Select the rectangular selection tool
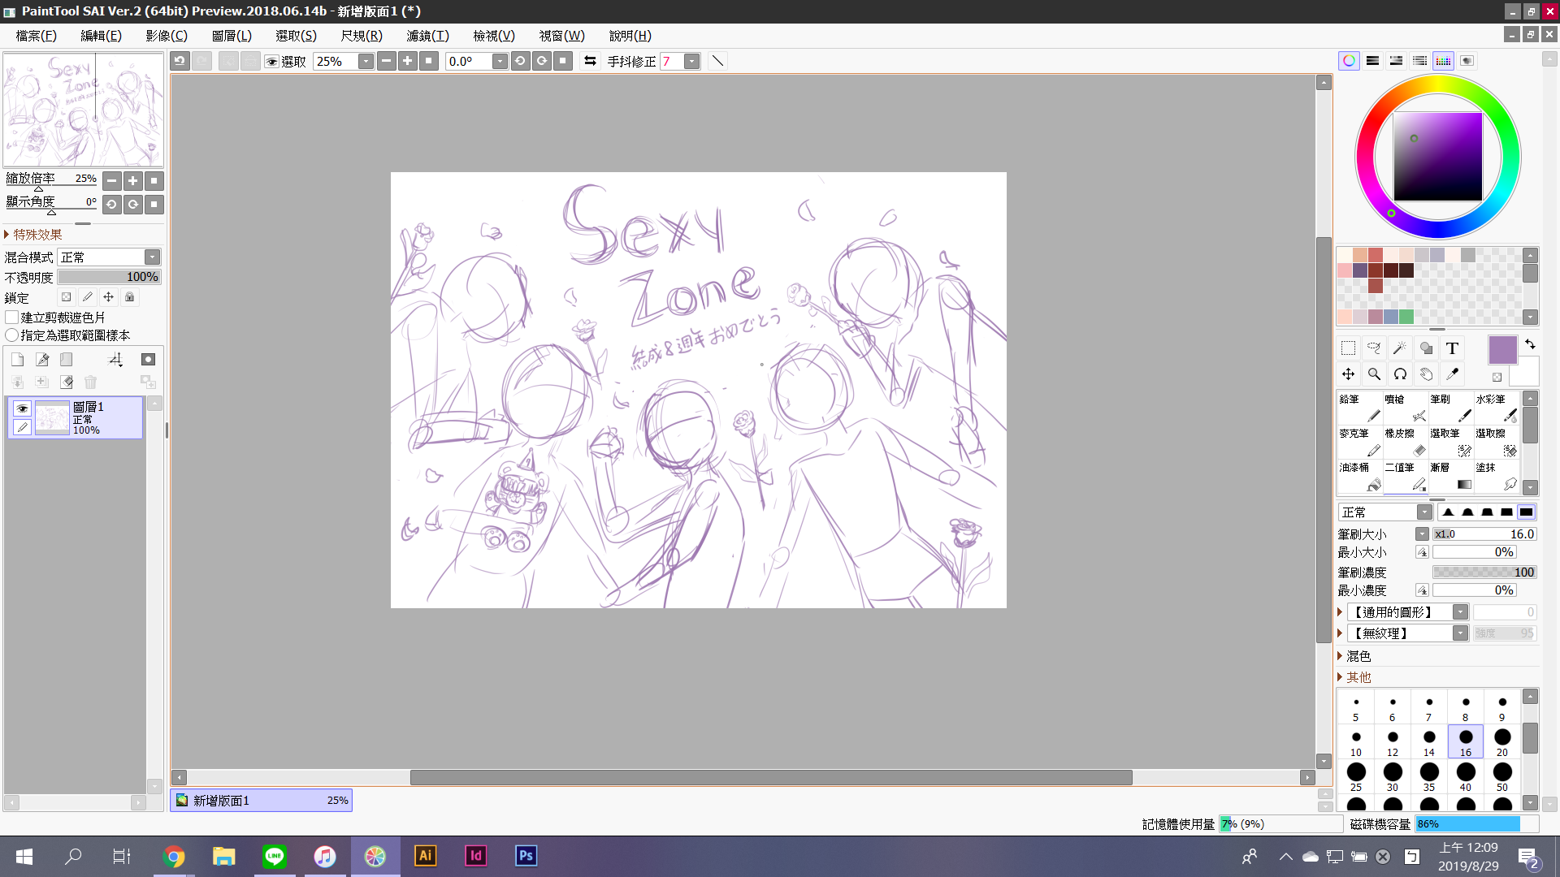 [x=1348, y=348]
